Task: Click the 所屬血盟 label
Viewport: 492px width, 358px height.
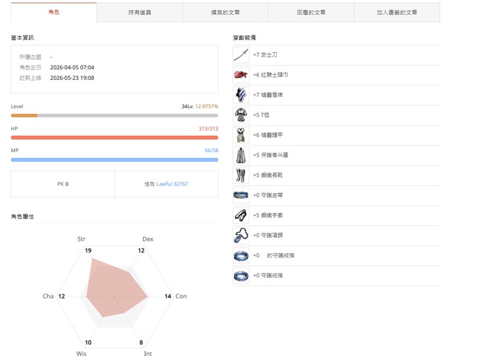Action: click(30, 57)
